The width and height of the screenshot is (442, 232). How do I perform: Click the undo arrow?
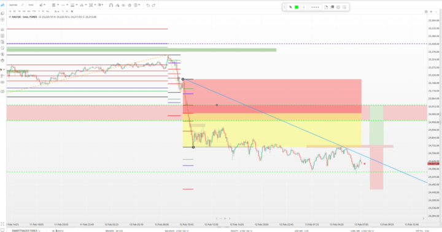click(148, 5)
